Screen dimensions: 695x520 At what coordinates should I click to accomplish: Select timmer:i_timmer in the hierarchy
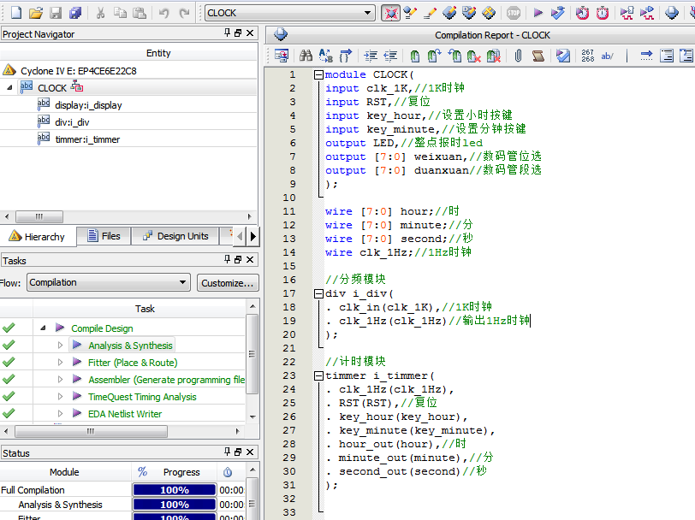87,139
